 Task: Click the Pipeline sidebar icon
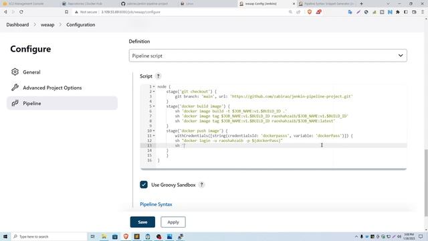tap(15, 103)
